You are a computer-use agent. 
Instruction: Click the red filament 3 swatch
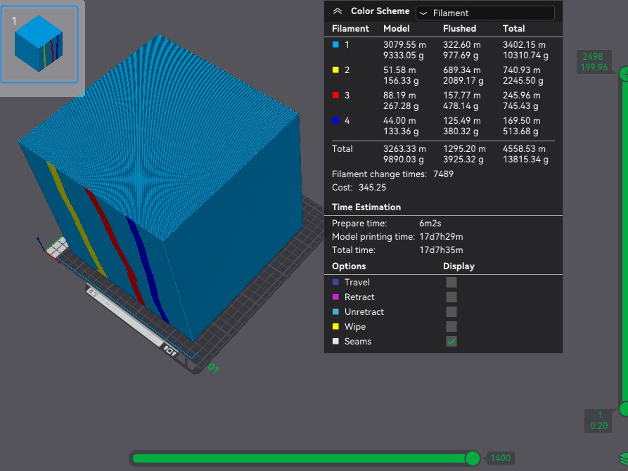pyautogui.click(x=335, y=96)
